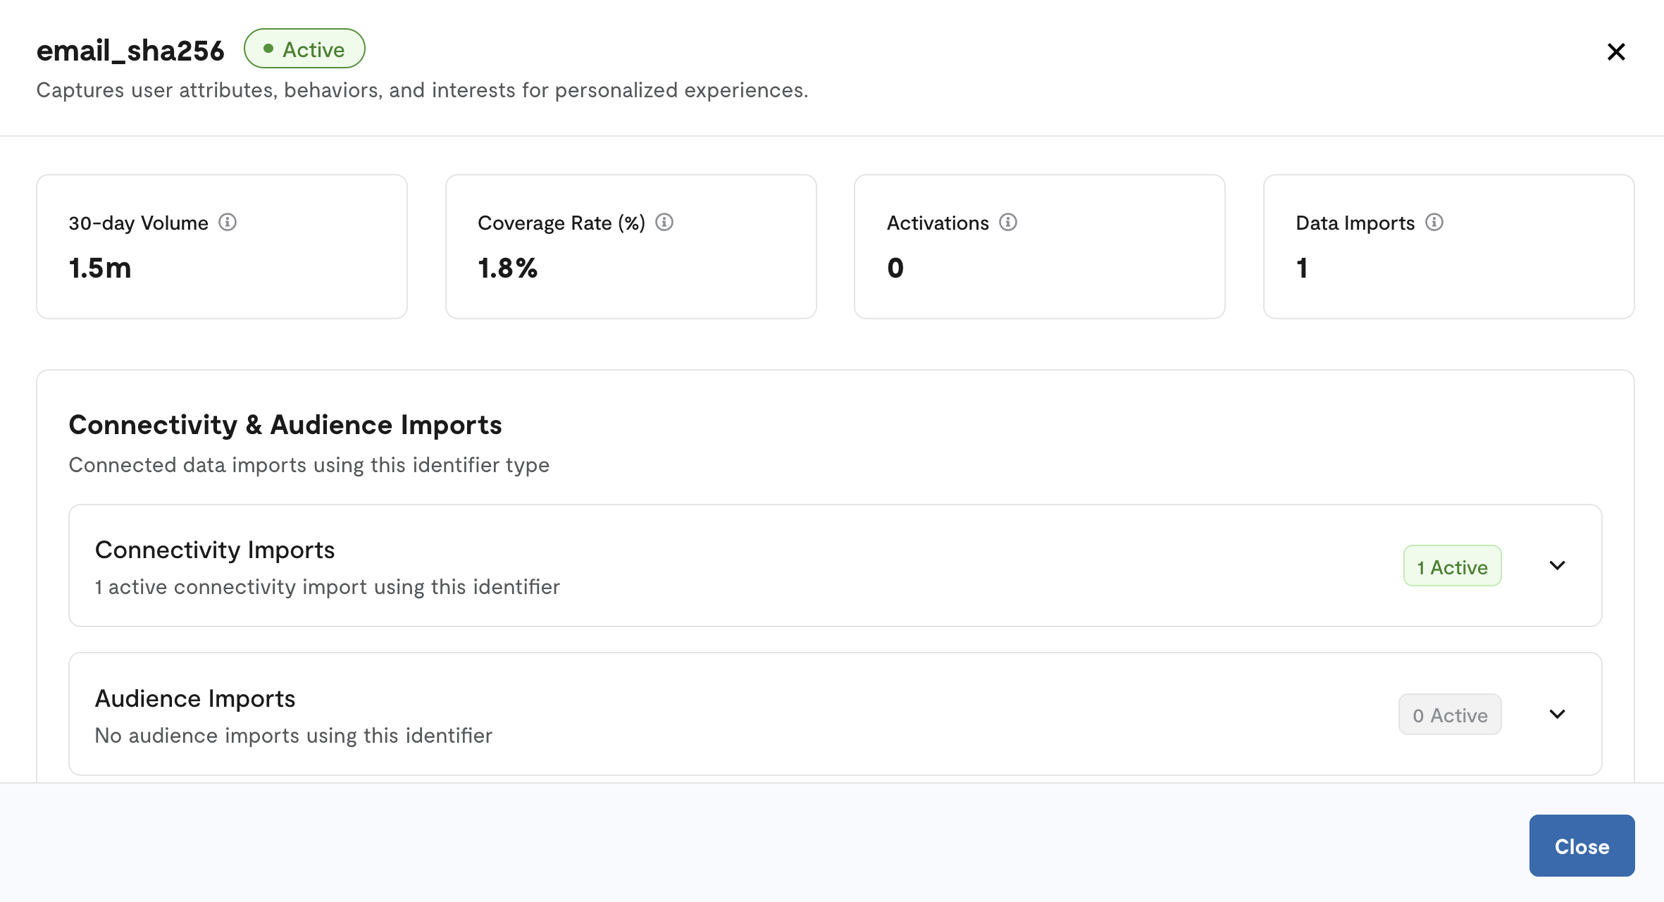Click the Data Imports count of 1
The height and width of the screenshot is (902, 1664).
1302,268
